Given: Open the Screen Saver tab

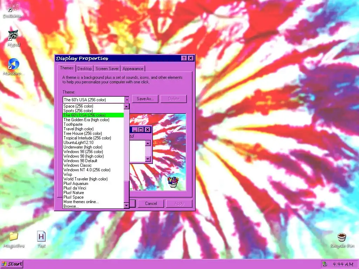Looking at the screenshot, I should (107, 69).
